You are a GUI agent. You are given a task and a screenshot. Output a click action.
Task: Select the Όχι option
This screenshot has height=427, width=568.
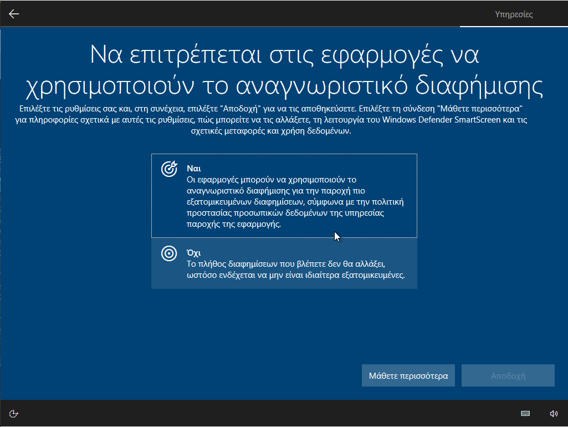[x=284, y=263]
